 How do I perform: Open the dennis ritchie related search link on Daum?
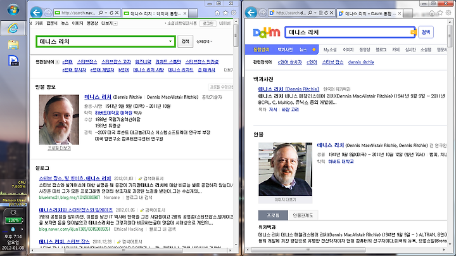(361, 62)
